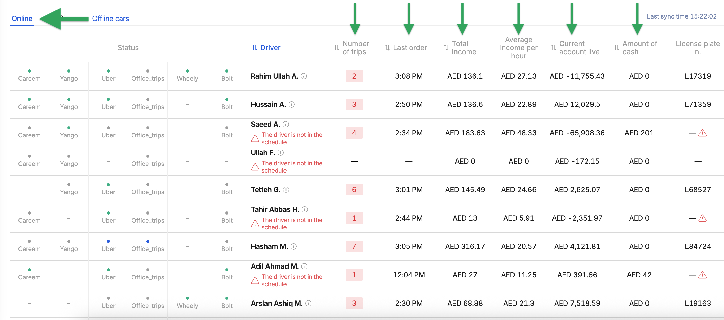Click license plate L71359
Viewport: 724px width, 320px height.
pos(698,104)
